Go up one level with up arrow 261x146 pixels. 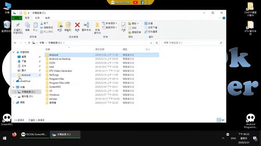click(x=29, y=43)
